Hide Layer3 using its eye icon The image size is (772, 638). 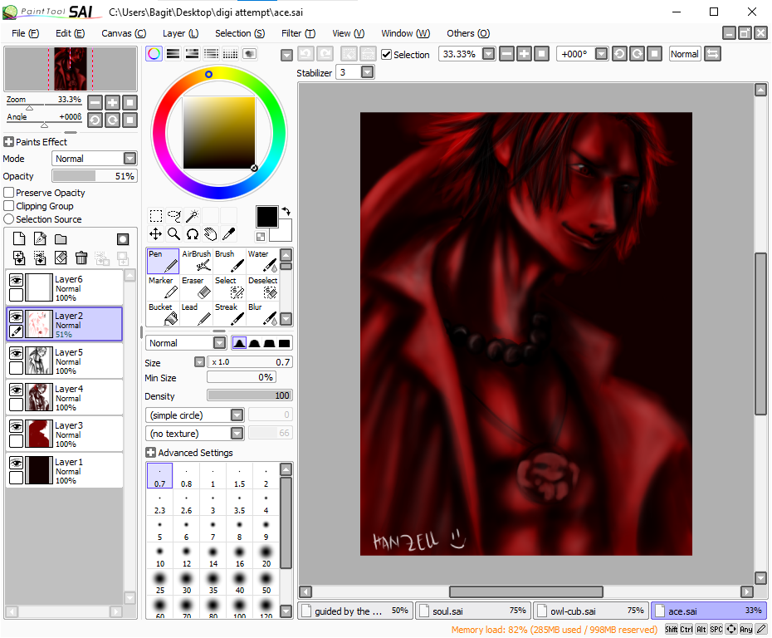pyautogui.click(x=17, y=427)
